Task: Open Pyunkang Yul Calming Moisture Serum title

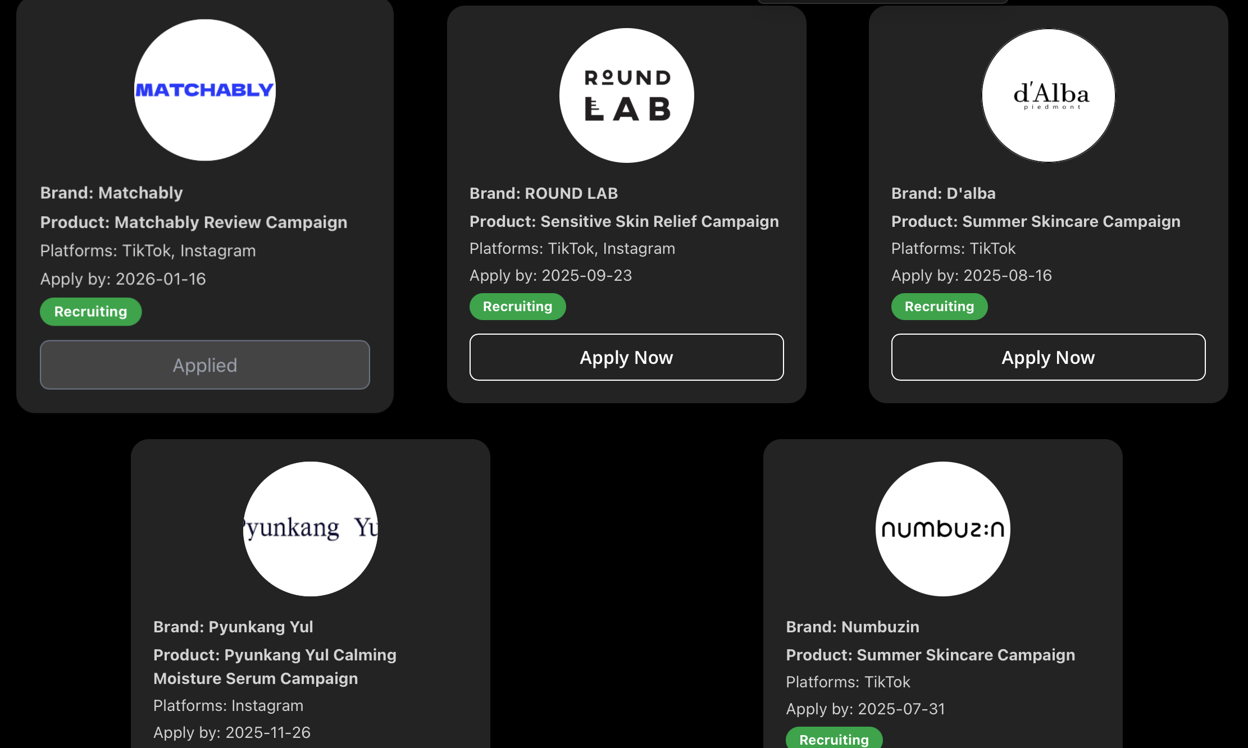Action: (275, 667)
